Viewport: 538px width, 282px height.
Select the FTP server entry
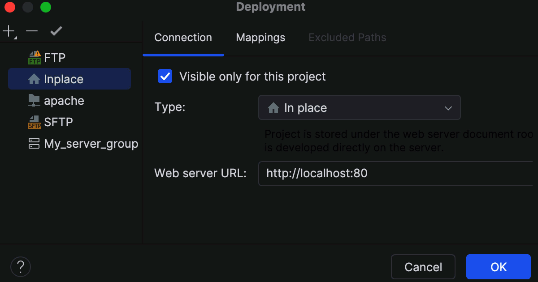tap(69, 58)
